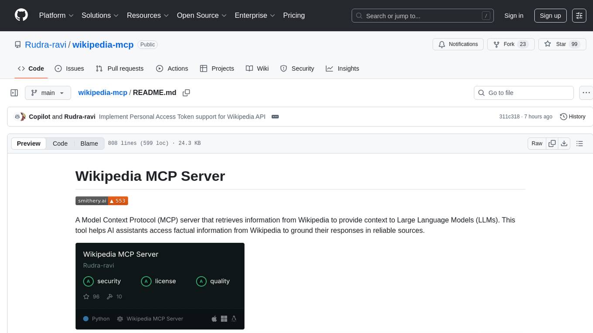
Task: Open the appearance settings icon in header
Action: (x=579, y=16)
